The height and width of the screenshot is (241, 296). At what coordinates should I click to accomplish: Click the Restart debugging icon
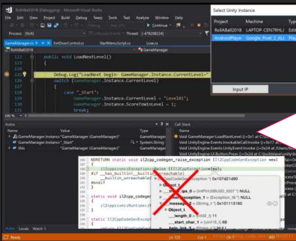(x=206, y=25)
